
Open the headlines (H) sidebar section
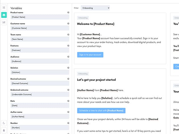click(x=4, y=7)
